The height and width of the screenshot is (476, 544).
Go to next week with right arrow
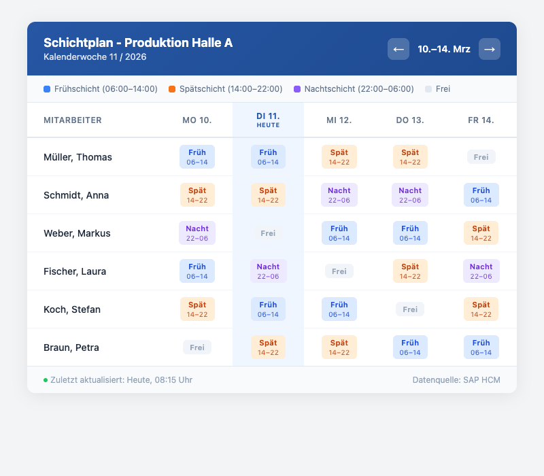(x=490, y=49)
